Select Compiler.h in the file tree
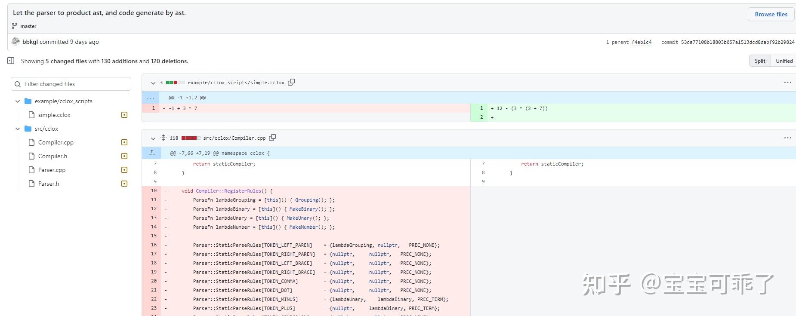Viewport: 796px width, 316px height. (x=52, y=156)
